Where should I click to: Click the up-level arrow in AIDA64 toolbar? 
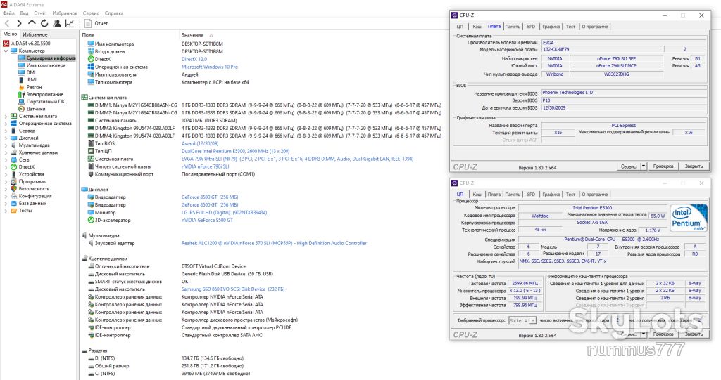pyautogui.click(x=31, y=22)
